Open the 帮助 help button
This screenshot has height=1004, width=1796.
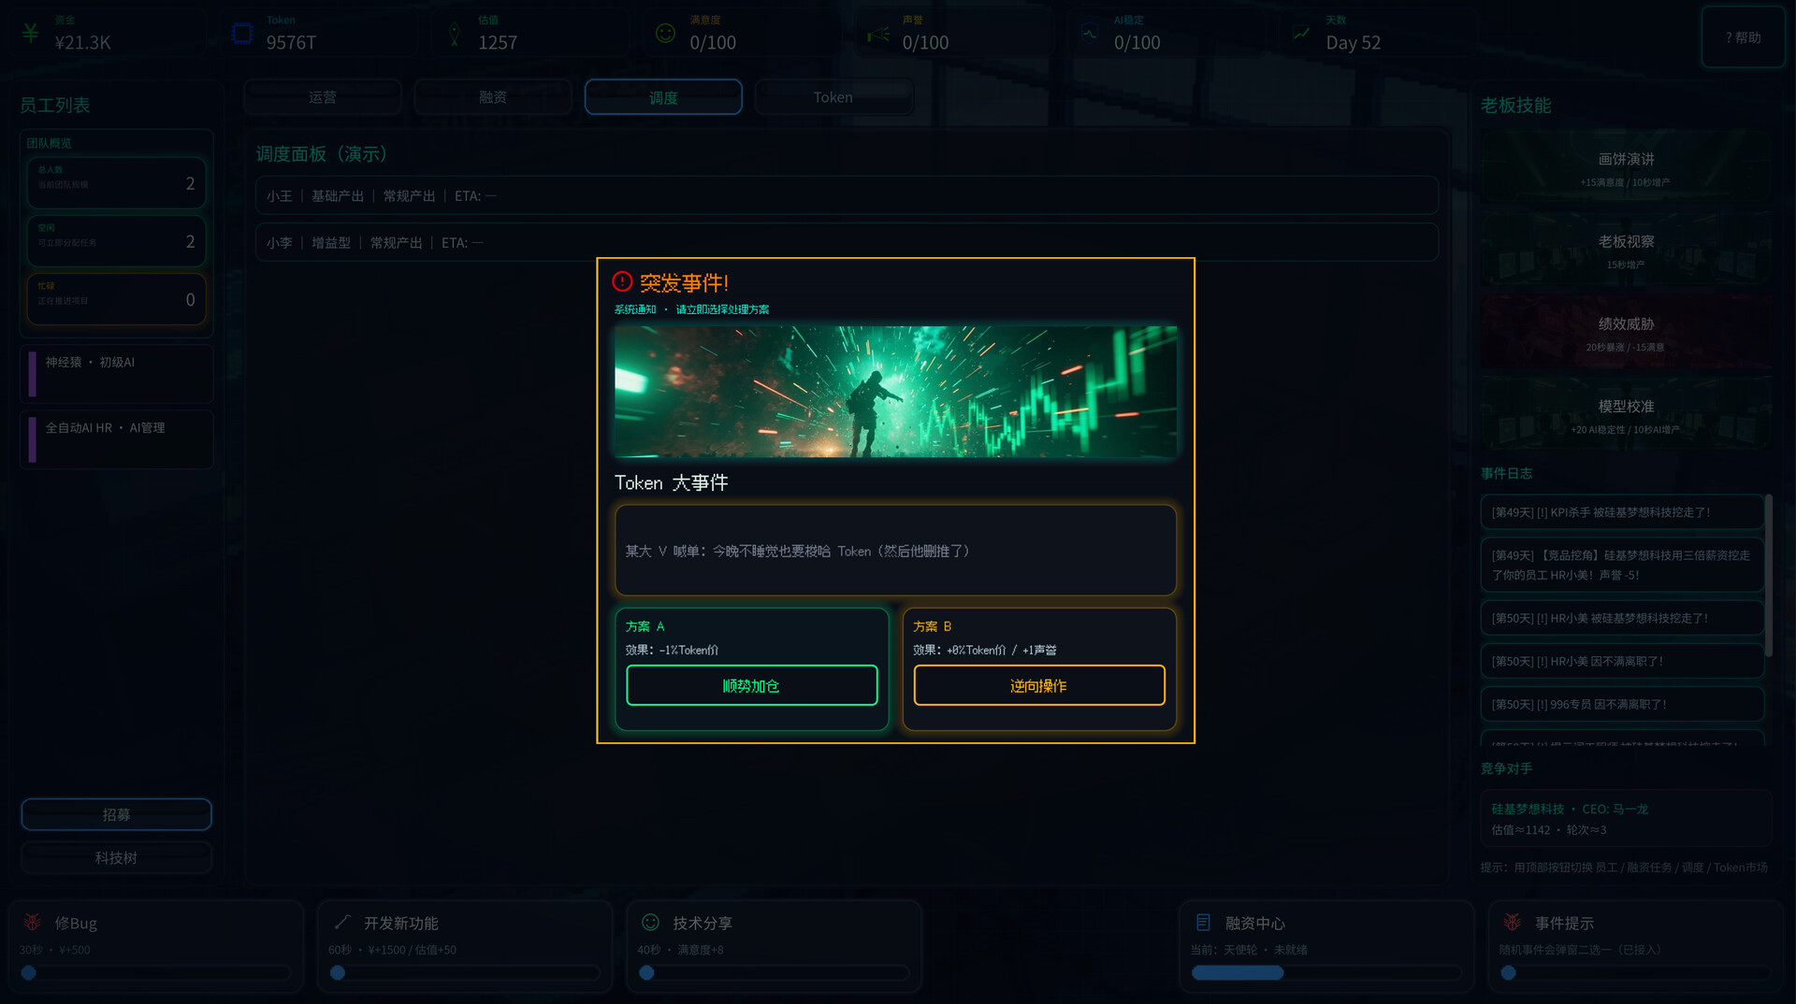pyautogui.click(x=1744, y=37)
